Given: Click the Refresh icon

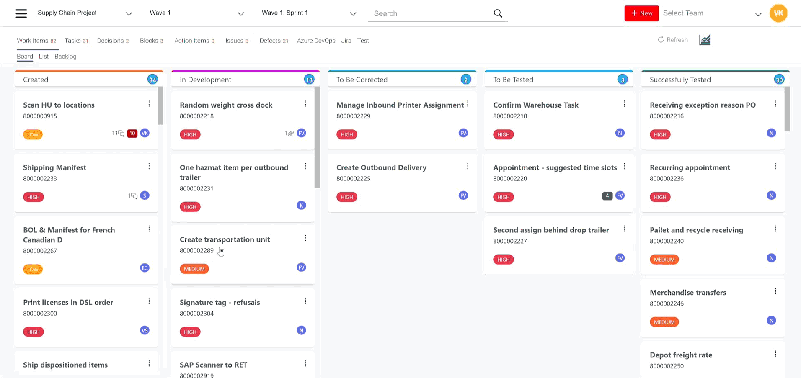Looking at the screenshot, I should click(x=661, y=39).
